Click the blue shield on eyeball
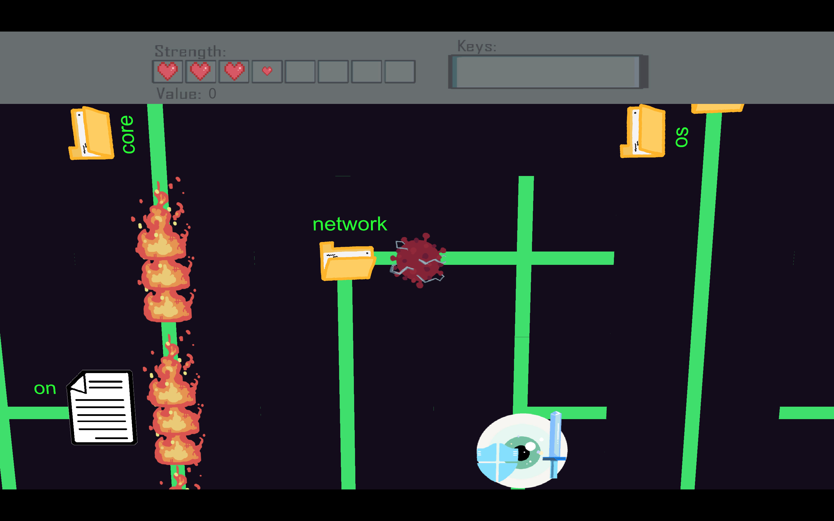This screenshot has height=521, width=834. [x=497, y=463]
